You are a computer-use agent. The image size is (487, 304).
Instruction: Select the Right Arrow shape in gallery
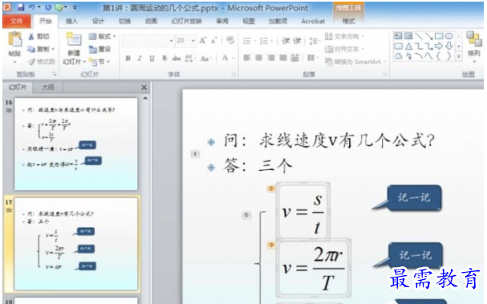tap(439, 47)
